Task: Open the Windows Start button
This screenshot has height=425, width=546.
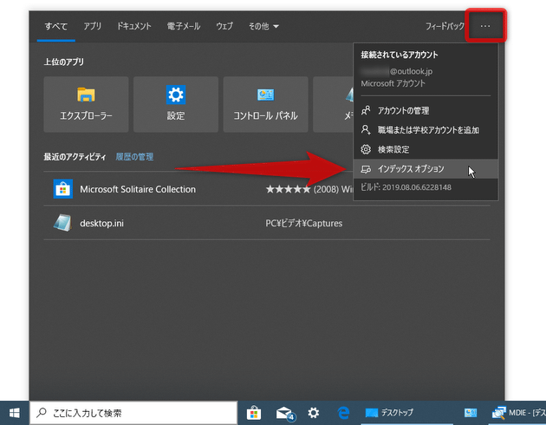Action: point(14,413)
